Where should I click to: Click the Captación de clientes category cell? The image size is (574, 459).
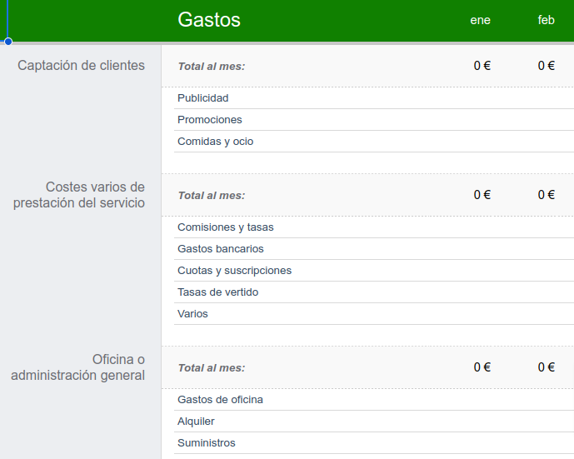tap(81, 66)
